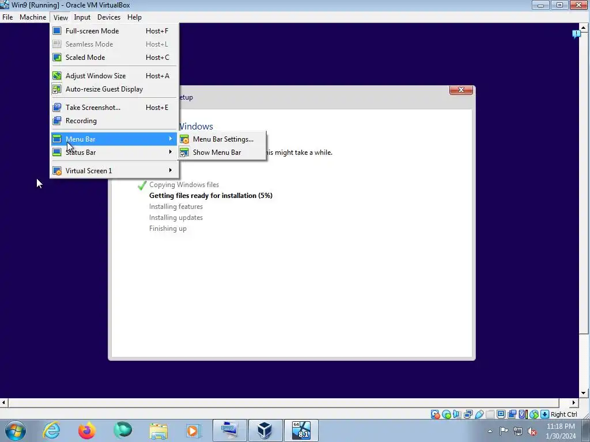Screen dimensions: 590x442
Task: Open Menu Bar Settings...
Action: [222, 139]
